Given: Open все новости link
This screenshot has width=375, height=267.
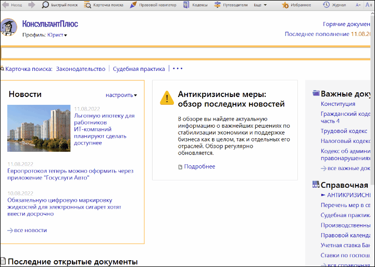Looking at the screenshot, I should click(x=30, y=230).
